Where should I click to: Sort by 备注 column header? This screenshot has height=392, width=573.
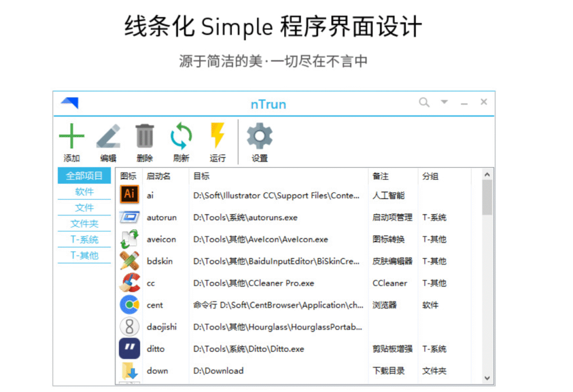(381, 176)
